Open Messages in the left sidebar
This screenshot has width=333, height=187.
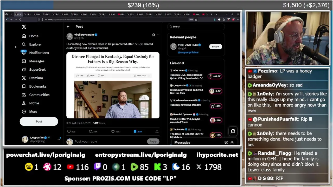click(x=33, y=61)
